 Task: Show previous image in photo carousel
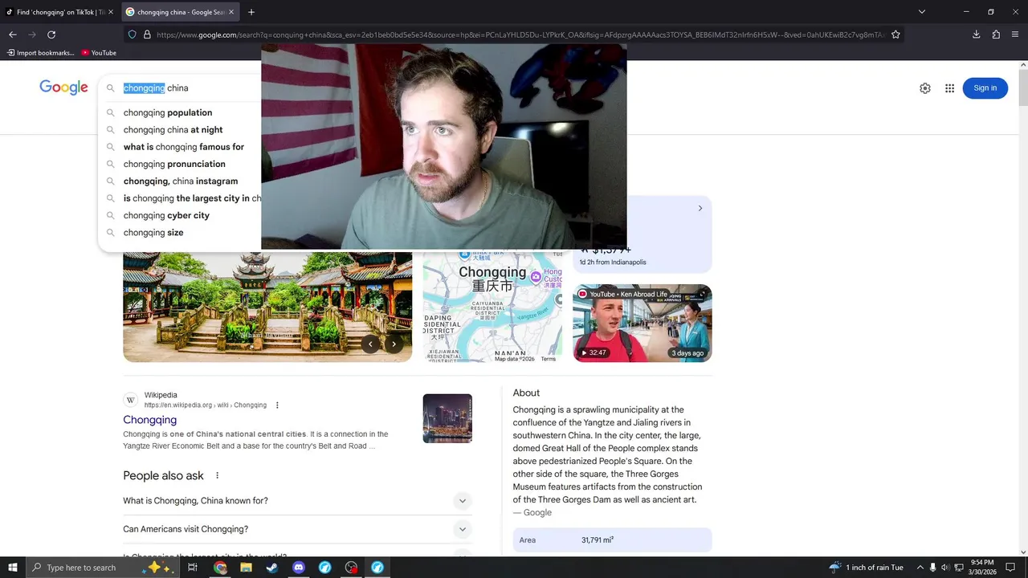click(370, 344)
